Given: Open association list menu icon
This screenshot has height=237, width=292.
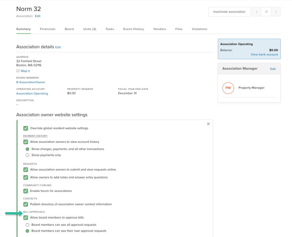Looking at the screenshot, I should click(266, 12).
